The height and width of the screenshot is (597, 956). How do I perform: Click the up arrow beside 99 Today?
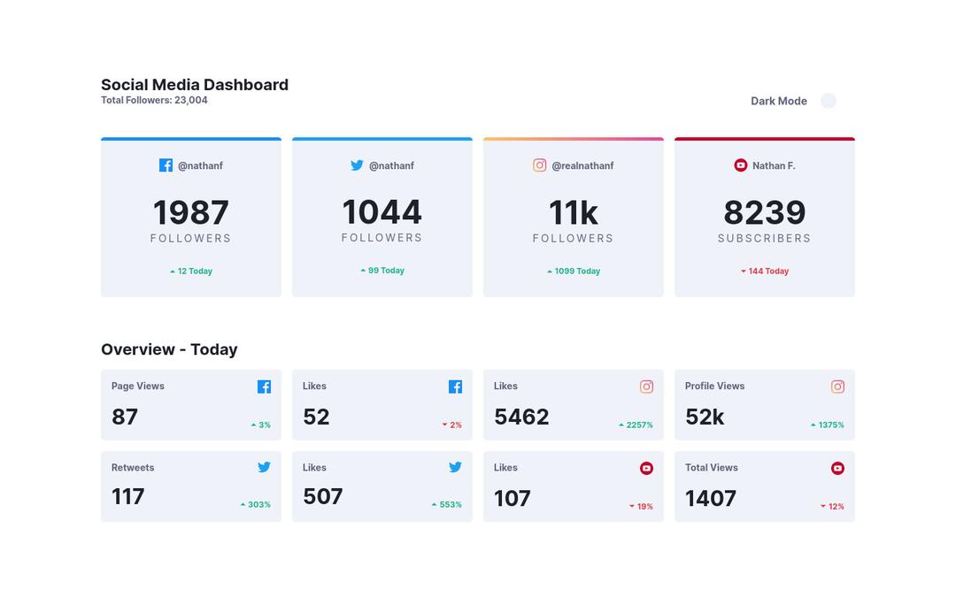363,271
